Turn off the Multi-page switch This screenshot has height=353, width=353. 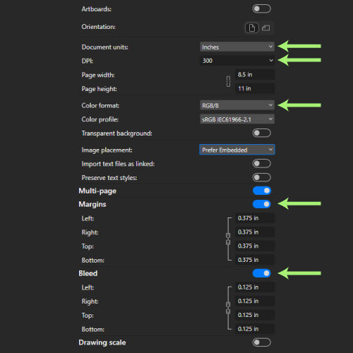262,191
